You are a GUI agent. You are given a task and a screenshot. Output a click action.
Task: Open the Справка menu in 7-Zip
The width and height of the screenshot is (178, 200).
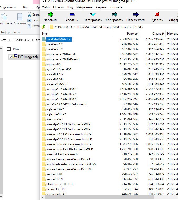coord(116,7)
